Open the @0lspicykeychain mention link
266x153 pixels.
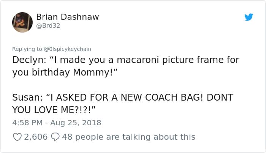tap(68, 49)
